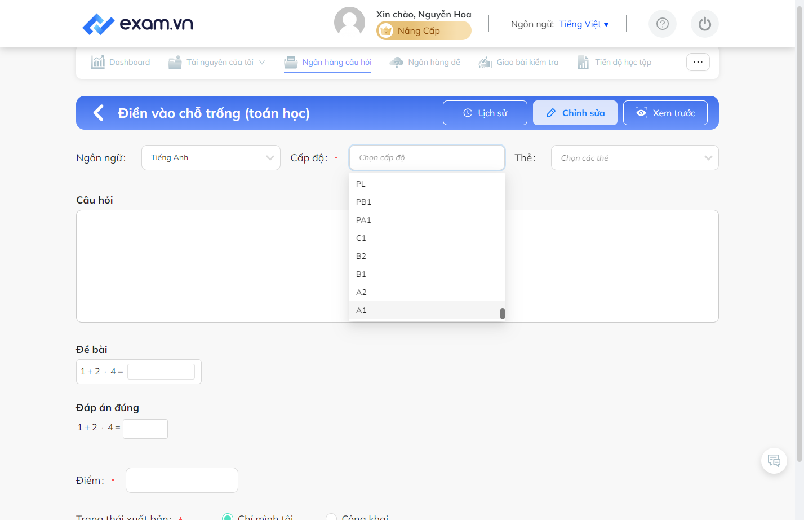Viewport: 804px width, 520px height.
Task: Open the Chọn các thẻ tags dropdown
Action: click(x=635, y=158)
